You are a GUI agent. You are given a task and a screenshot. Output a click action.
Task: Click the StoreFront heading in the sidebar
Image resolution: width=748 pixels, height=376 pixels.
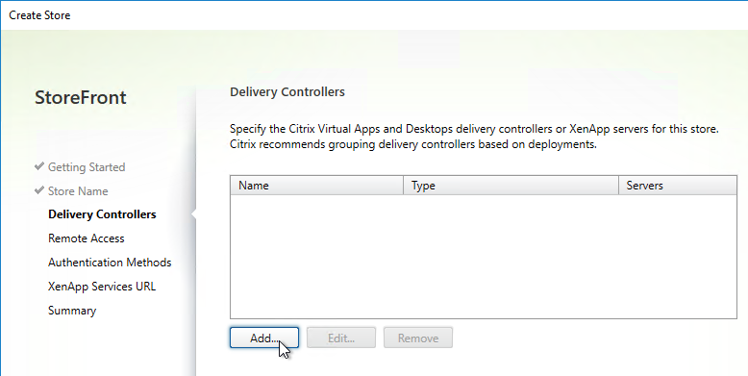[x=81, y=97]
